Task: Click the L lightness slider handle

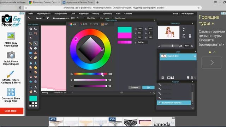Action: pyautogui.click(x=106, y=86)
